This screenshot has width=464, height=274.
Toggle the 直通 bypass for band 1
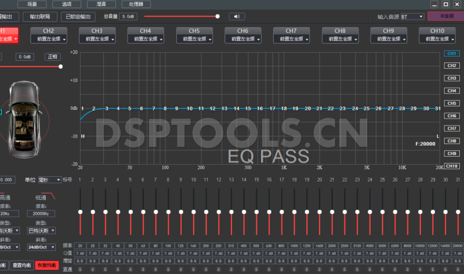(80, 269)
